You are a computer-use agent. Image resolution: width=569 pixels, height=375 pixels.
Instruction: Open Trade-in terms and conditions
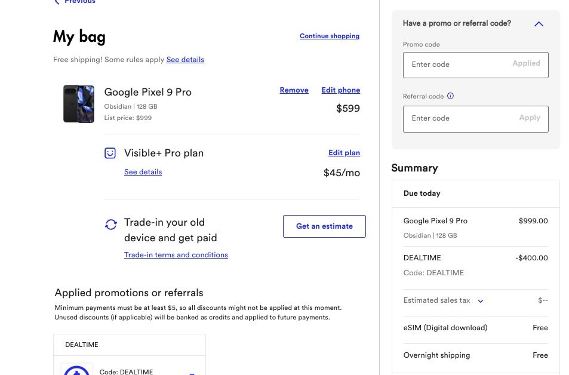pyautogui.click(x=176, y=255)
